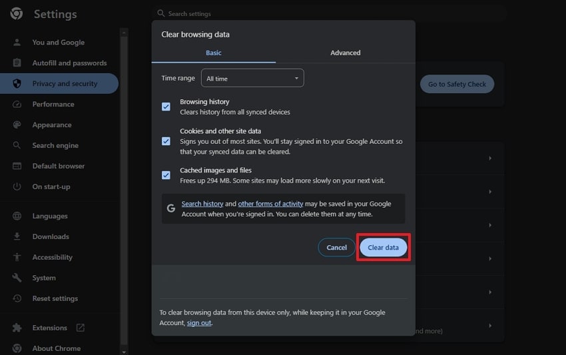Click the sidebar scrollbar up arrow

click(124, 33)
